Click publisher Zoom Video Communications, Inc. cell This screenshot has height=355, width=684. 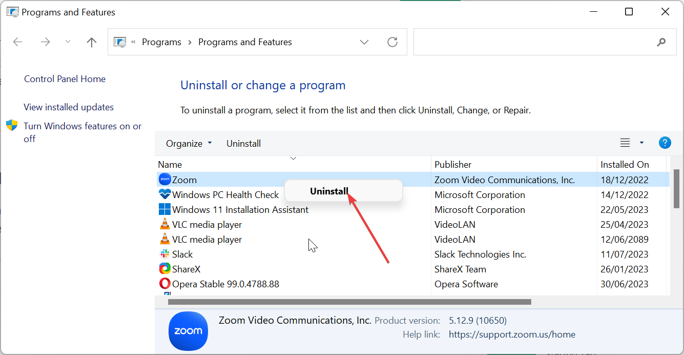click(505, 180)
